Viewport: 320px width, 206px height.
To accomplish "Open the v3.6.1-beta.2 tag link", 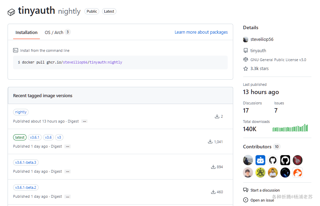I will pyautogui.click(x=26, y=187).
